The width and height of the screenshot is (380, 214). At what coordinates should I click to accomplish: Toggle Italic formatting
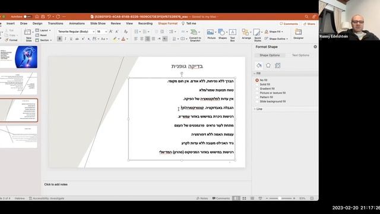point(65,39)
